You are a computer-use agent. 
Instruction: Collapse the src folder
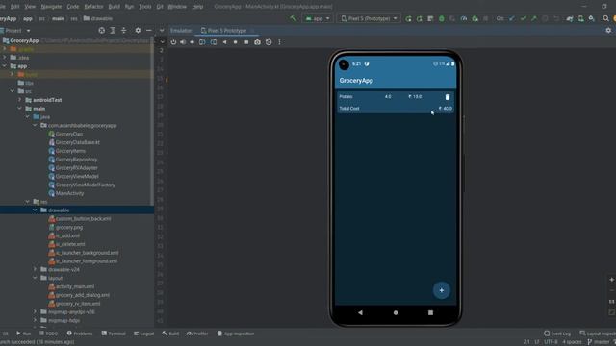pyautogui.click(x=13, y=91)
